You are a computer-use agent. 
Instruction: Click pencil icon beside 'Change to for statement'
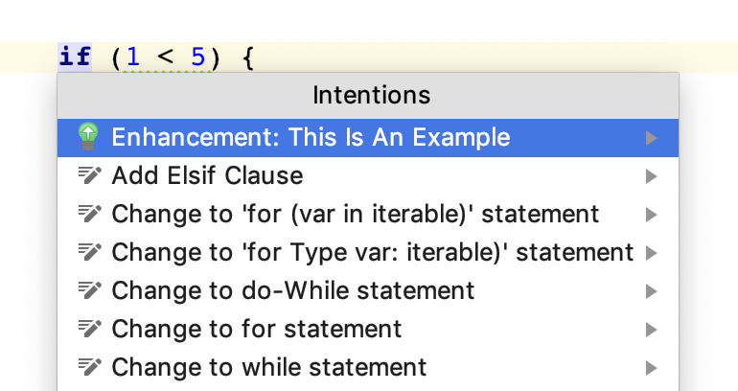click(88, 329)
